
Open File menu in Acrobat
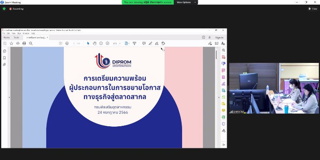point(3,33)
